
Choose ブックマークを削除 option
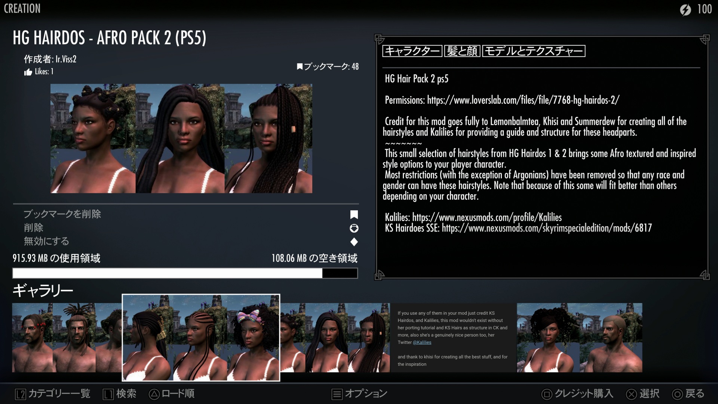point(62,214)
